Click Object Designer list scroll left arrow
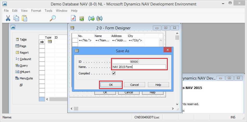 point(47,99)
